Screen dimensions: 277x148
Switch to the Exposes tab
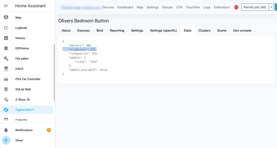(83, 30)
